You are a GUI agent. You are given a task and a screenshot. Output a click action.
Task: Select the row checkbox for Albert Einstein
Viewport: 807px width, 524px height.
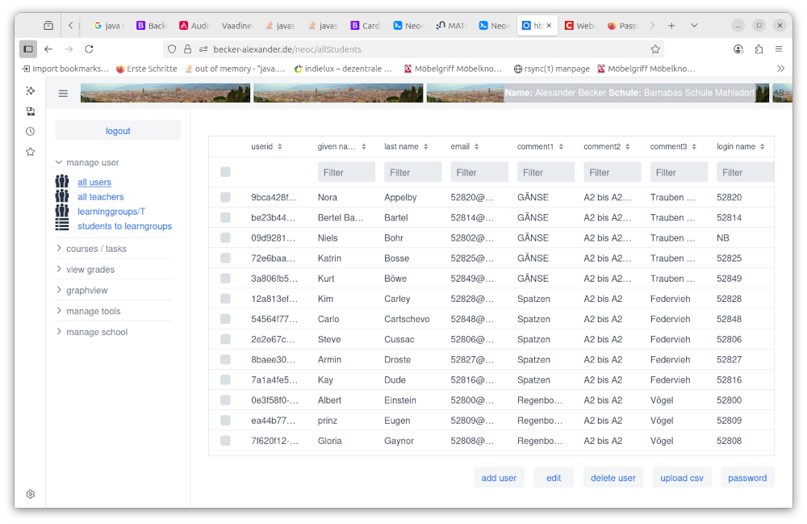click(225, 400)
